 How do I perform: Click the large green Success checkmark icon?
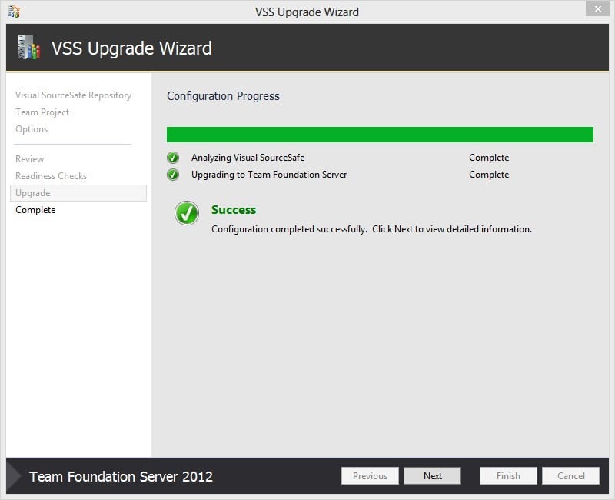tap(187, 213)
